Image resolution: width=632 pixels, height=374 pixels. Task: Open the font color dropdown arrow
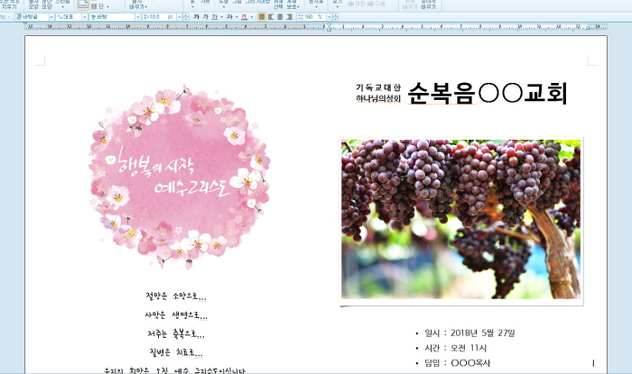[x=252, y=17]
